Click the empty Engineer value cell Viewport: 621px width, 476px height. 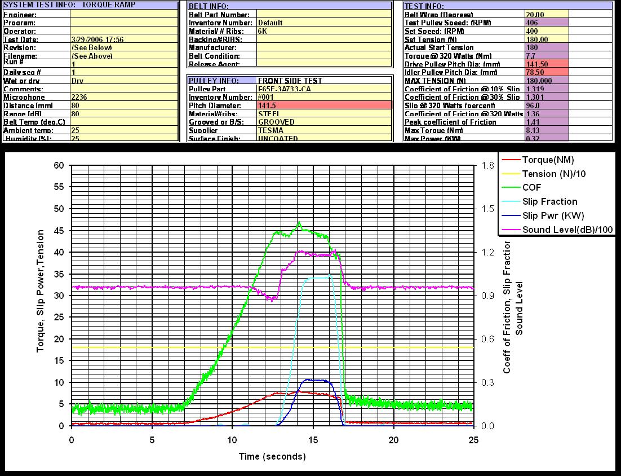(125, 15)
